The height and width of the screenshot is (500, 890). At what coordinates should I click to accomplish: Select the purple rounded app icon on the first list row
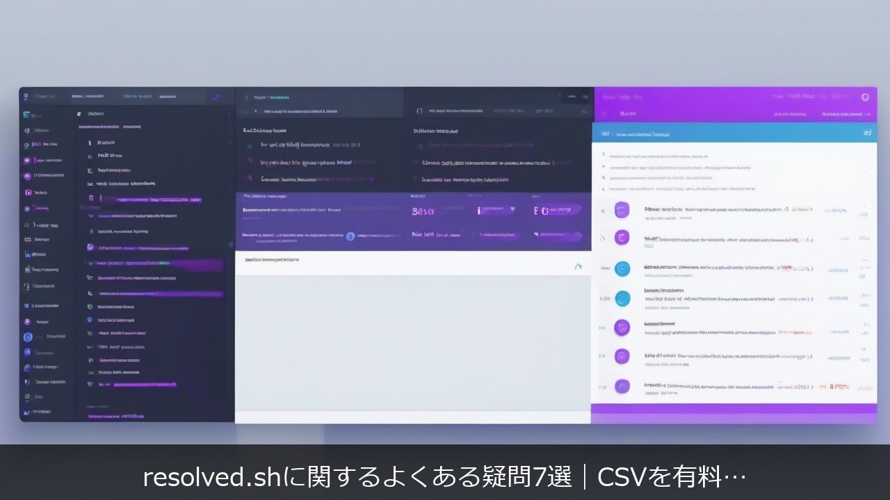pyautogui.click(x=622, y=210)
